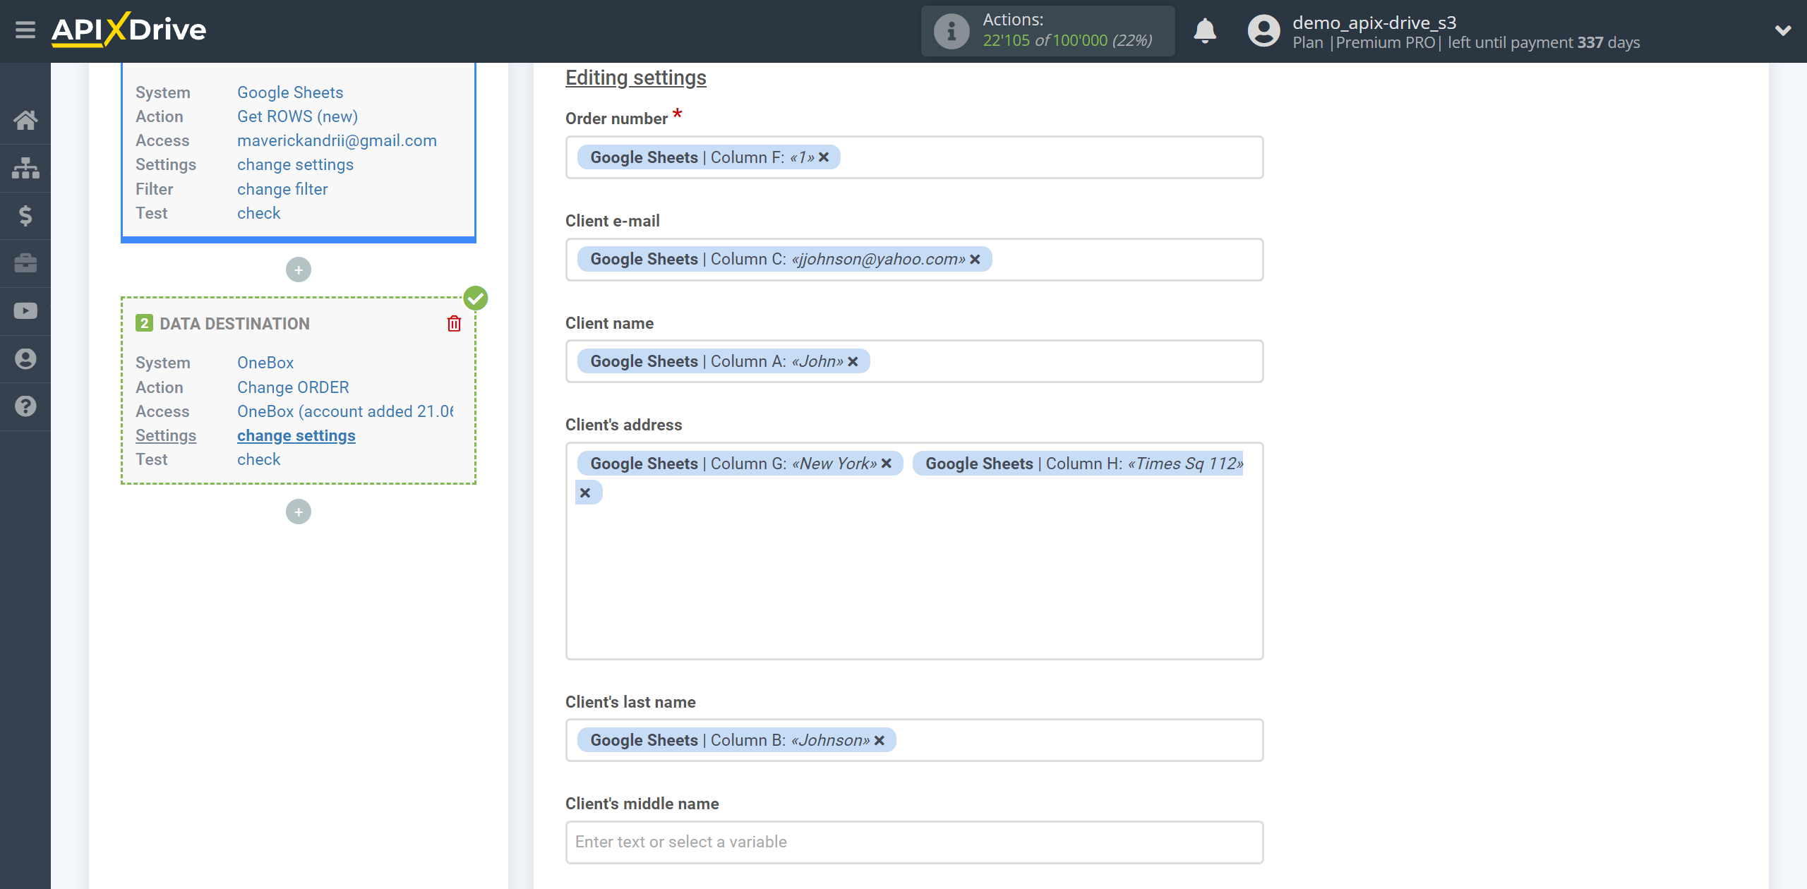
Task: Open the notifications bell
Action: [1205, 31]
